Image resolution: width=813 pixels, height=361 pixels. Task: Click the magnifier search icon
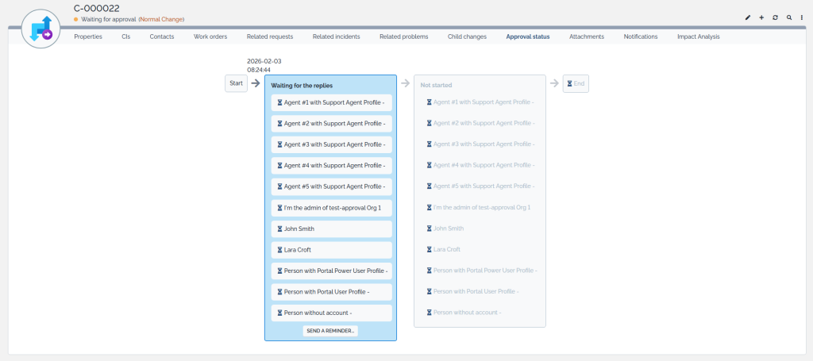(x=788, y=17)
